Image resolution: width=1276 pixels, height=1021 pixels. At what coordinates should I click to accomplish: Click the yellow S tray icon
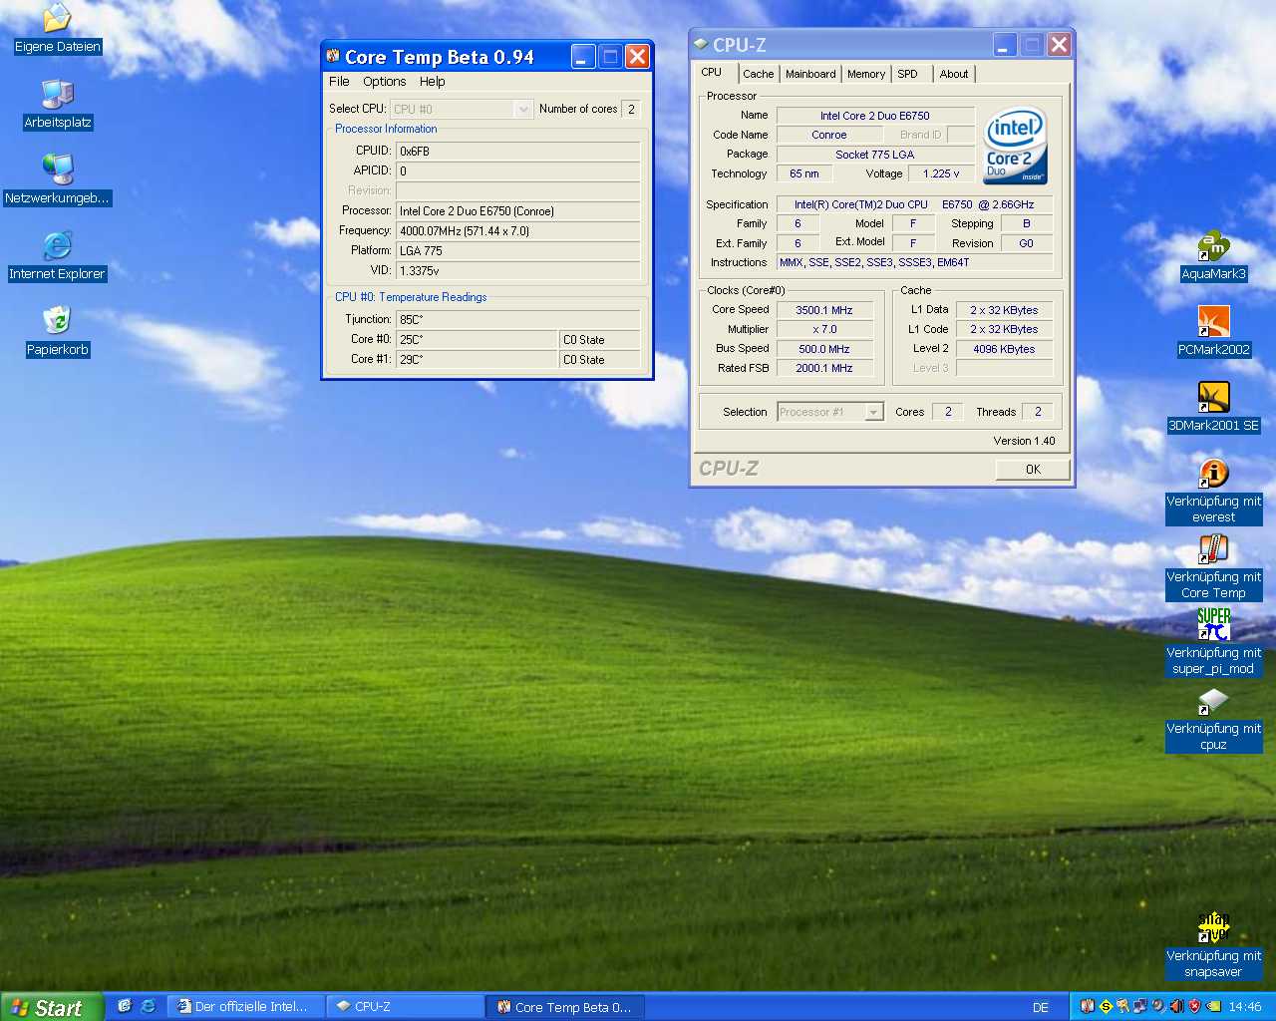tap(1106, 1006)
